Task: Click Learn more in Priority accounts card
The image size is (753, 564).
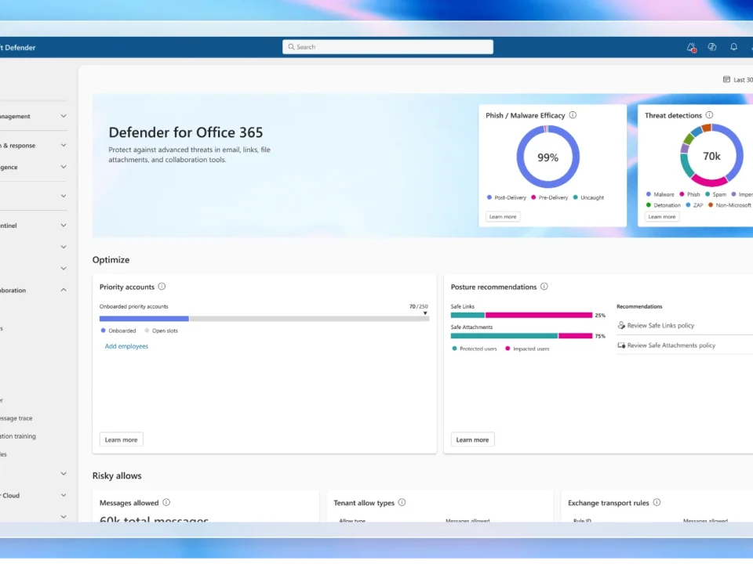Action: [121, 439]
